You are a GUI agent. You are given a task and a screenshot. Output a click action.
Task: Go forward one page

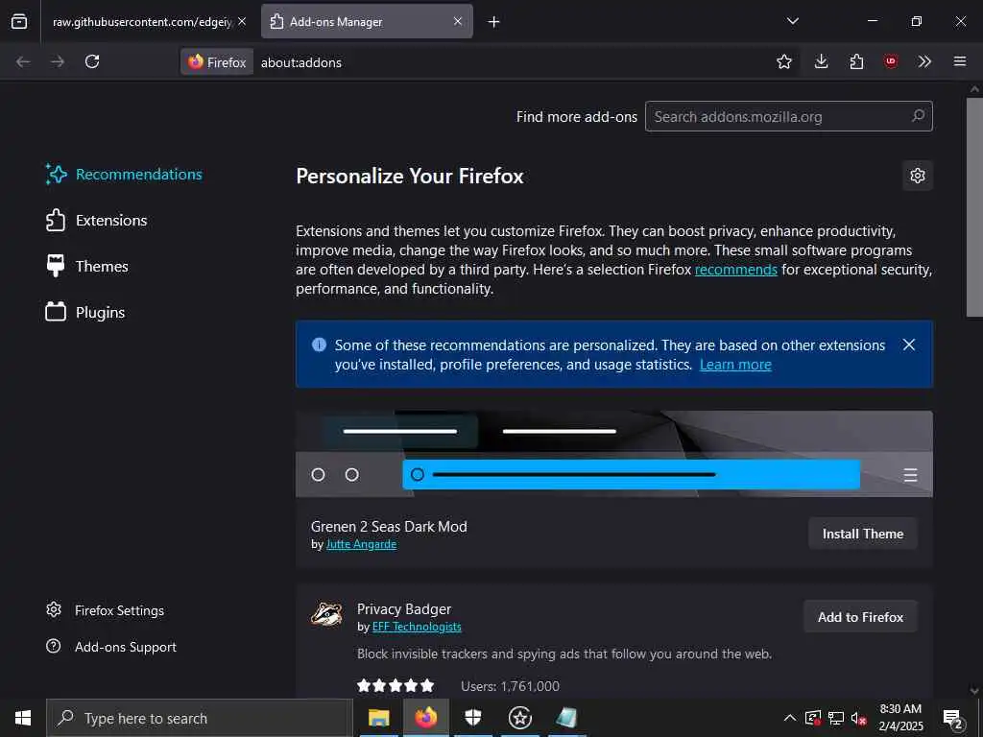pyautogui.click(x=58, y=61)
